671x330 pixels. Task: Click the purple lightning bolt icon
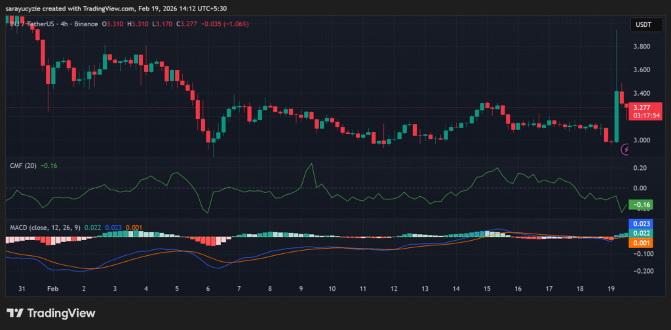pos(626,150)
